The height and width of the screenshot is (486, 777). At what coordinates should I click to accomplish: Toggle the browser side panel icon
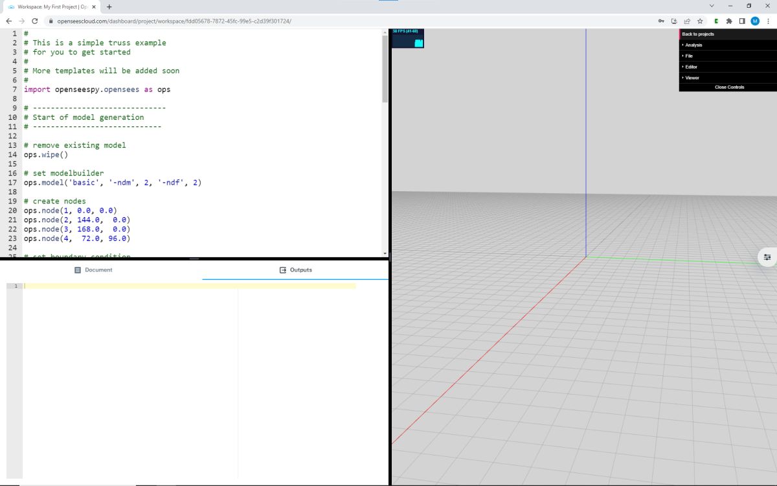click(742, 21)
